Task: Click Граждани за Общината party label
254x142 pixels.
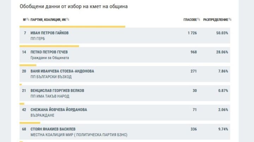Action: tap(50, 58)
